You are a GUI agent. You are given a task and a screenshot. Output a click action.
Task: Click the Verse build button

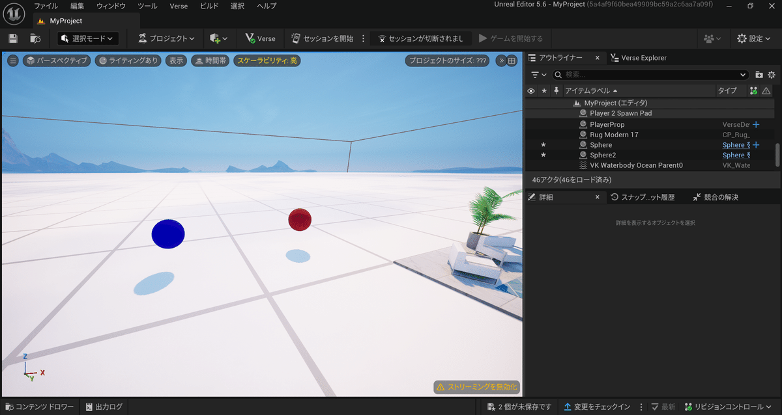click(260, 38)
